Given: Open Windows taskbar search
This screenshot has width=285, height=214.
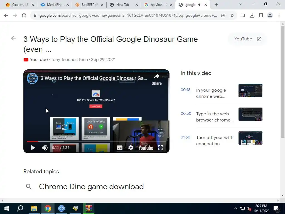Looking at the screenshot, I should pos(20,208).
